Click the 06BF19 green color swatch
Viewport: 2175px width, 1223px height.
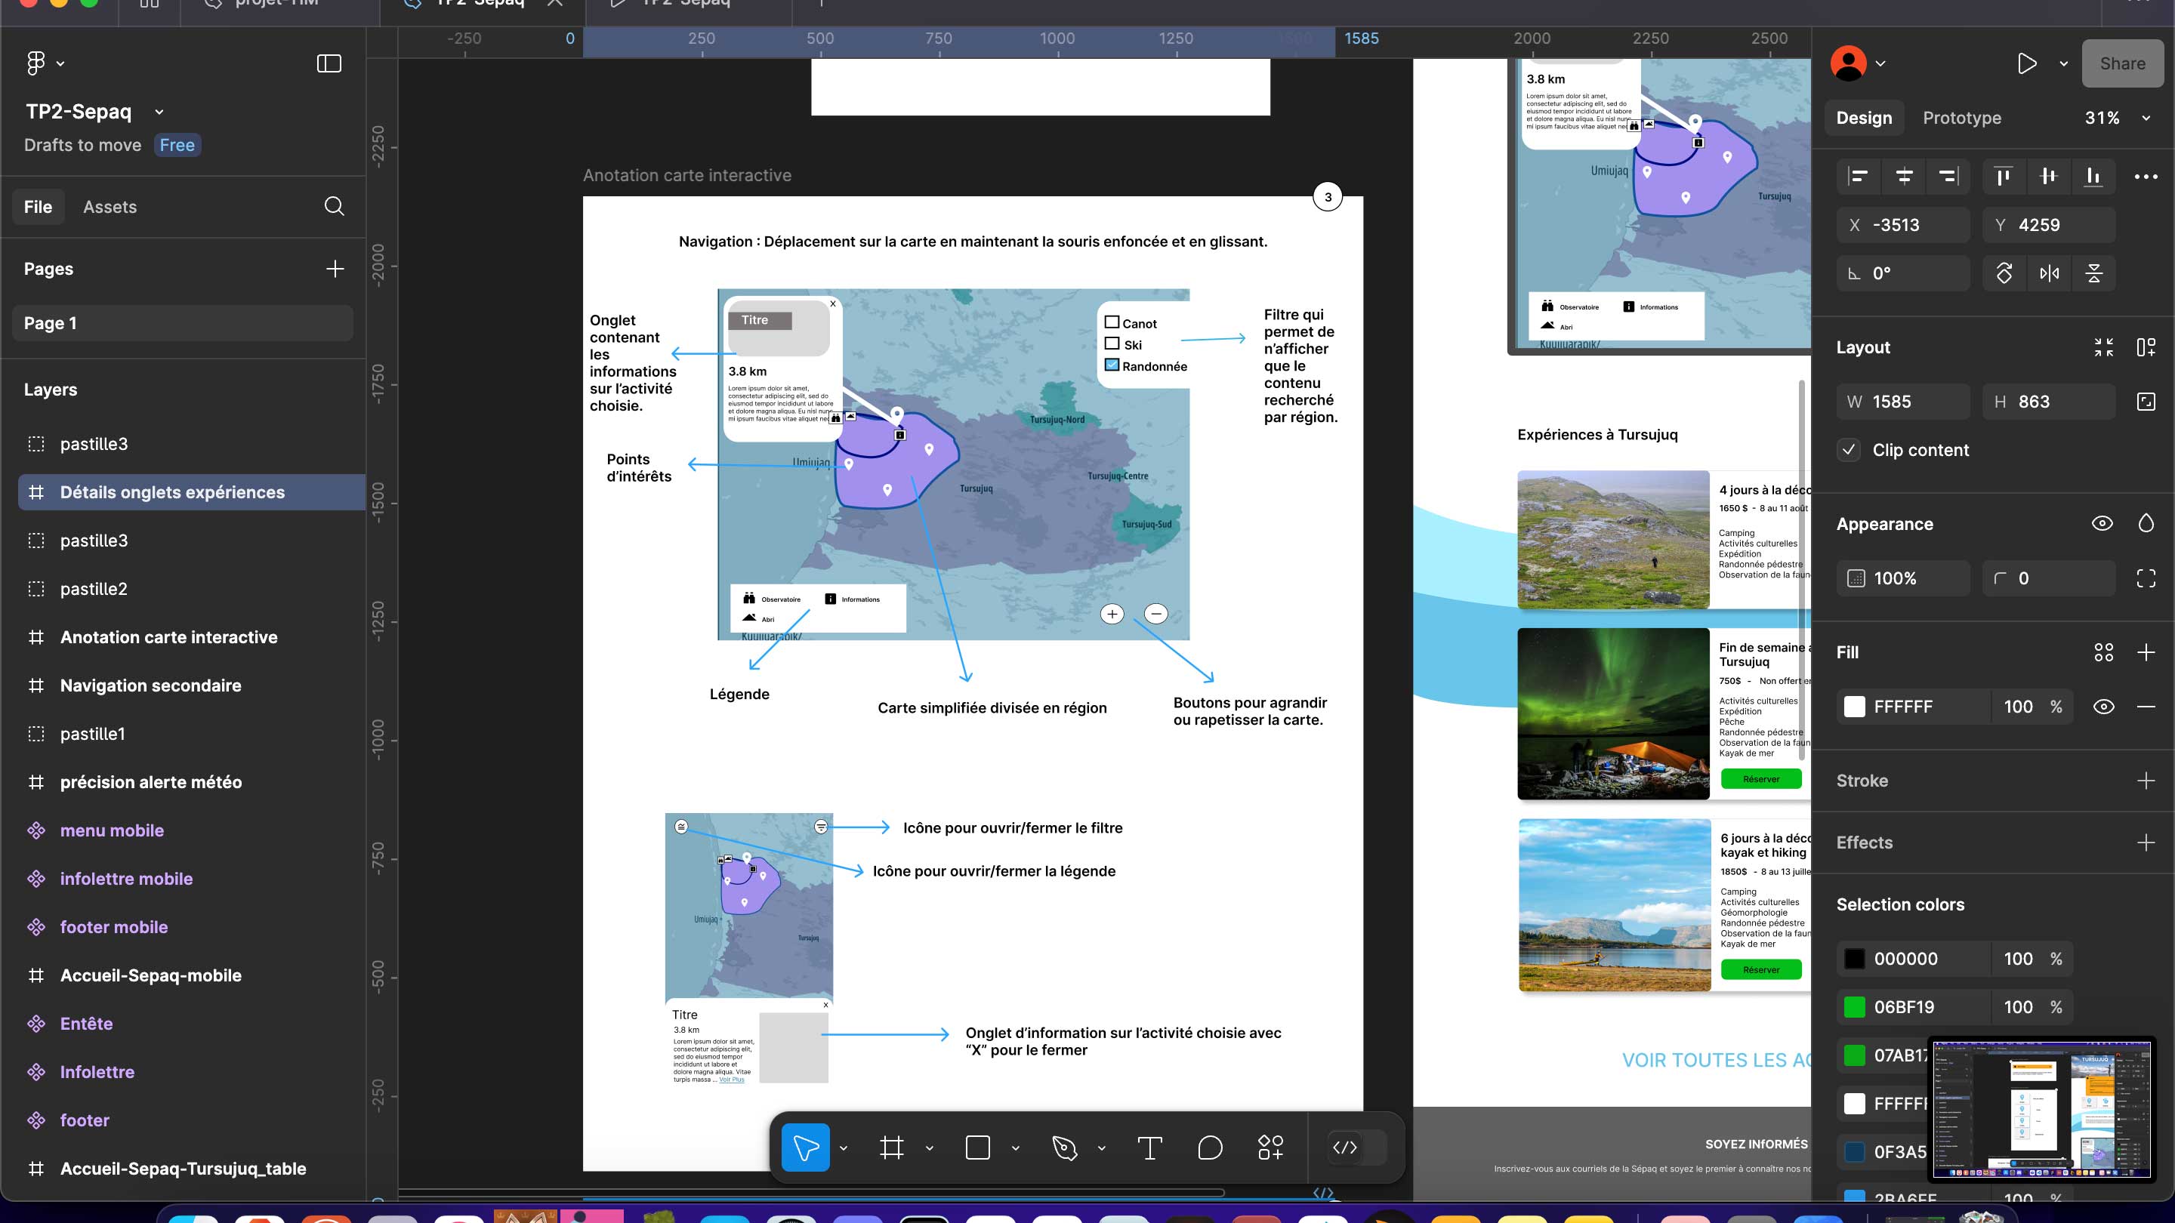1854,1007
